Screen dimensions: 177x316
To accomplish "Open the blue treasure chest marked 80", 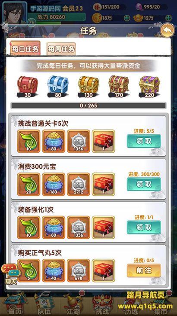I will pos(58,86).
